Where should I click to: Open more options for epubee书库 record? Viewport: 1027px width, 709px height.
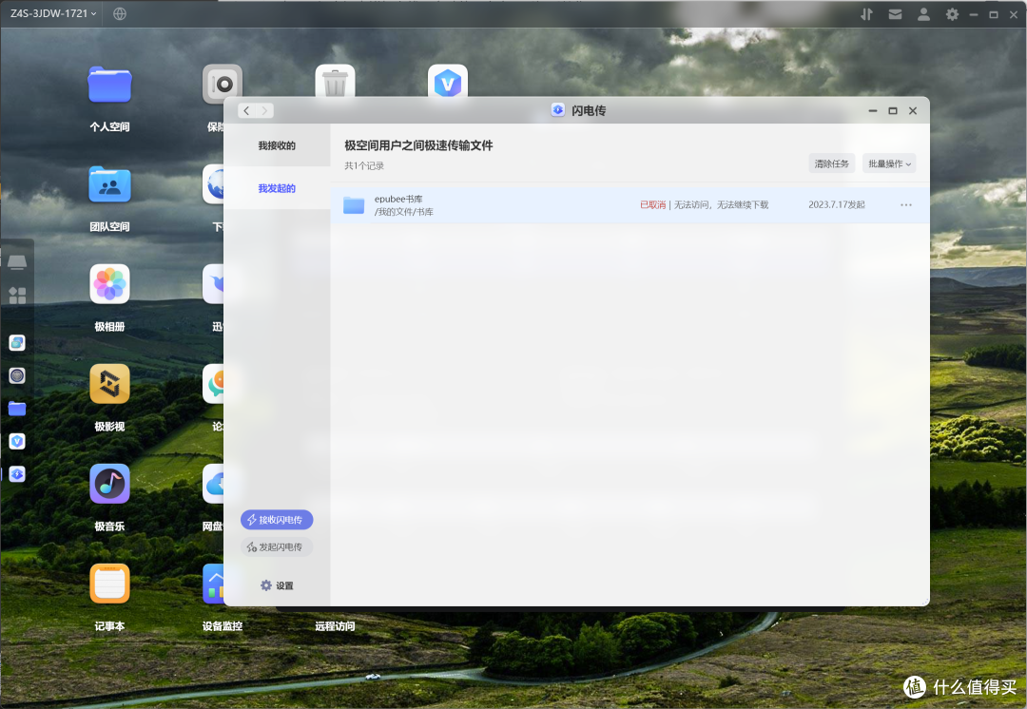tap(906, 205)
